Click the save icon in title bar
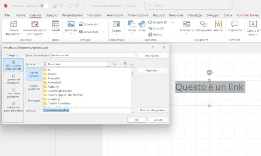The height and width of the screenshot is (156, 261). [54, 6]
